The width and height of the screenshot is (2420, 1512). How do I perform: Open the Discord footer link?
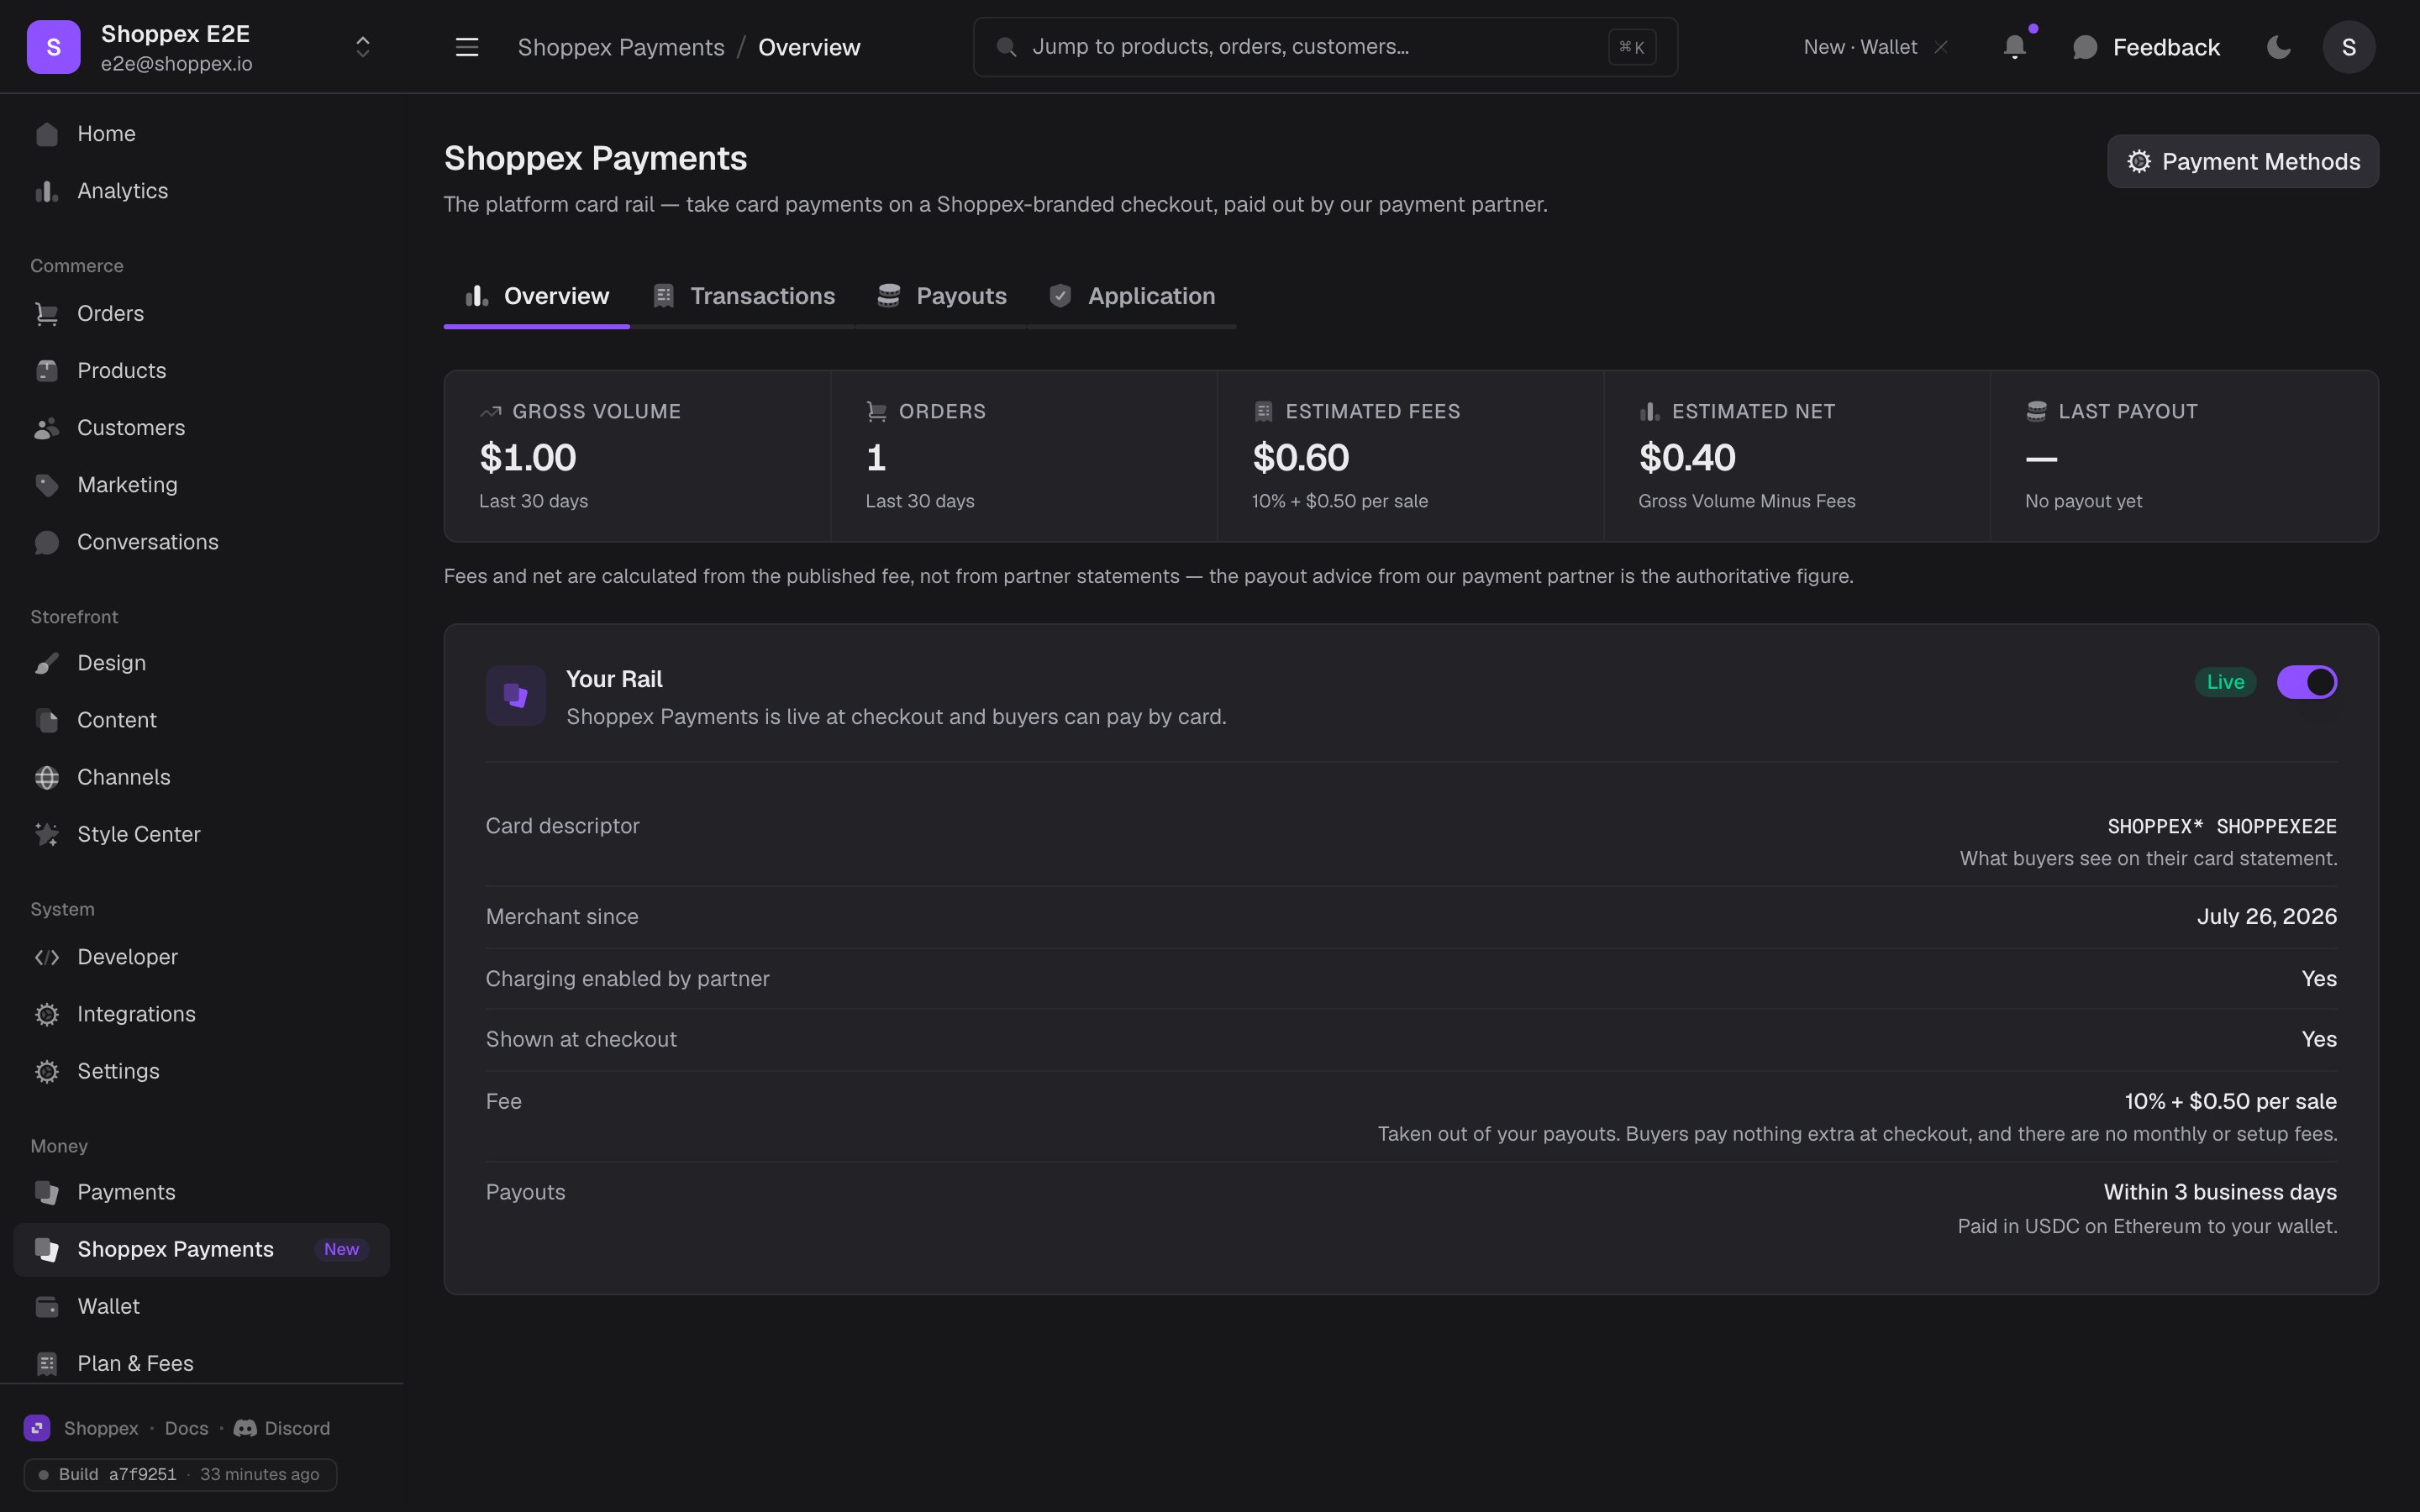282,1428
